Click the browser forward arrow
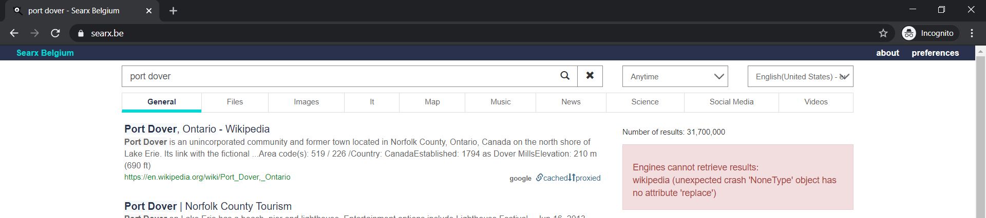986x218 pixels. (x=34, y=33)
